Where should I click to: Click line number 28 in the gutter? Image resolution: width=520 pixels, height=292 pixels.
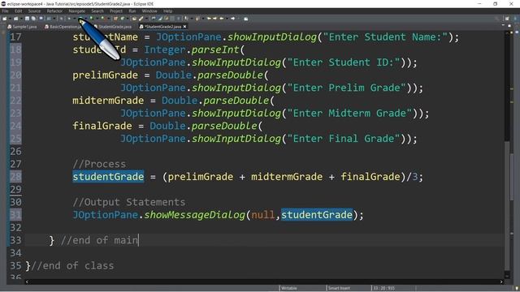(x=15, y=177)
